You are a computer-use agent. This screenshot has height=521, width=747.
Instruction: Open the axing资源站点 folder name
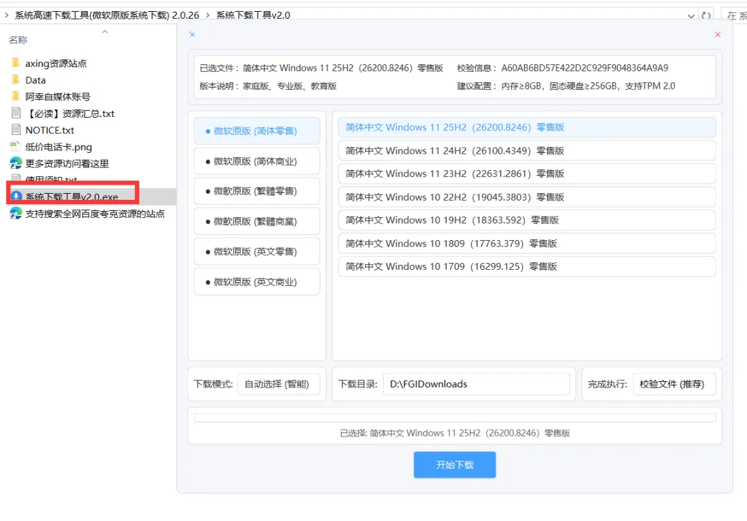pyautogui.click(x=56, y=64)
